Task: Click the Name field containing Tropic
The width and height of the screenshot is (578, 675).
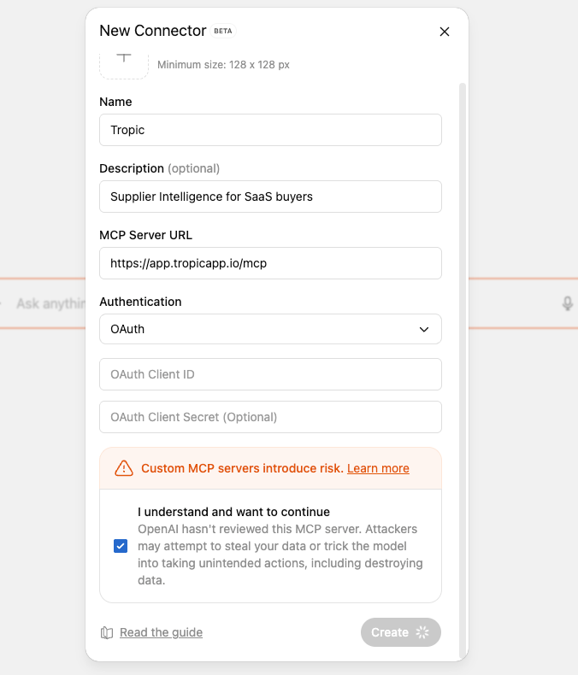Action: pos(270,130)
